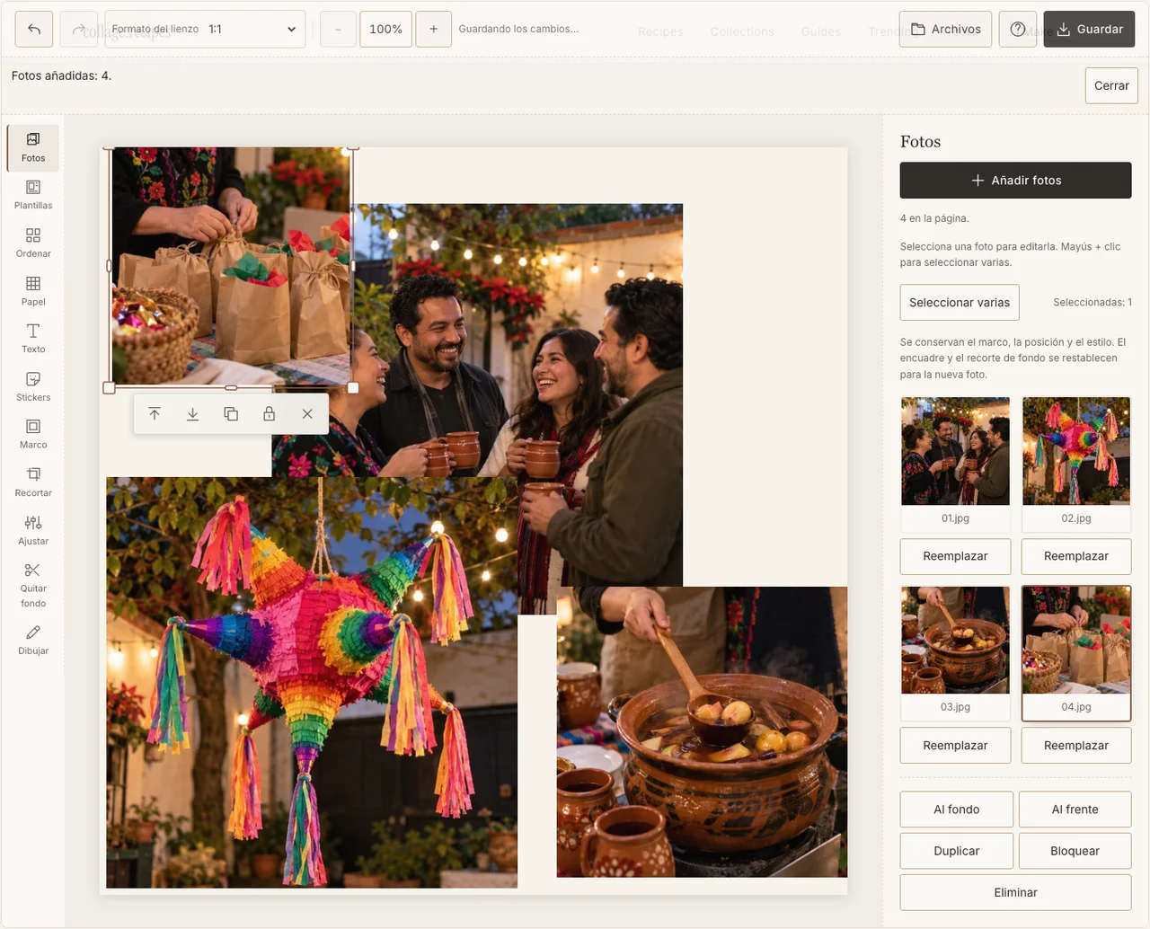The height and width of the screenshot is (929, 1150).
Task: Select the Marco frame tool
Action: (x=33, y=434)
